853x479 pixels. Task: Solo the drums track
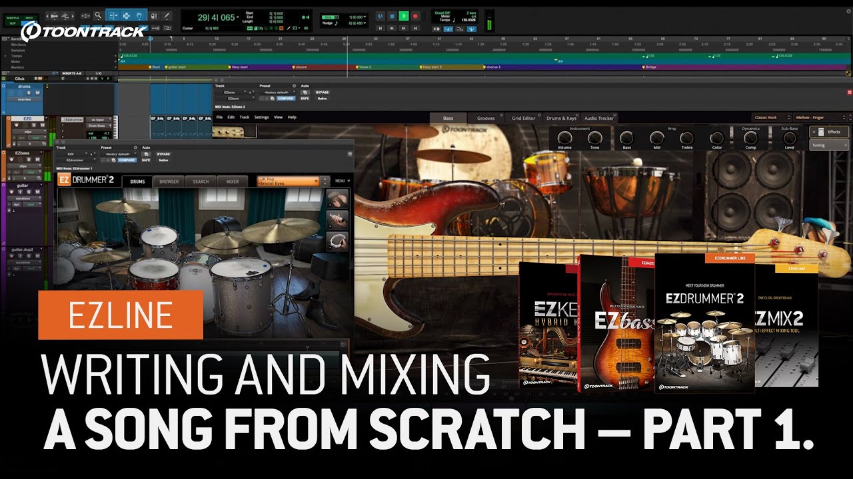click(29, 92)
